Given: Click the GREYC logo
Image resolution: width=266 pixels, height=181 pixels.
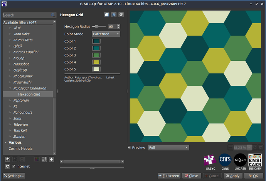Looking at the screenshot, I should pyautogui.click(x=210, y=160).
